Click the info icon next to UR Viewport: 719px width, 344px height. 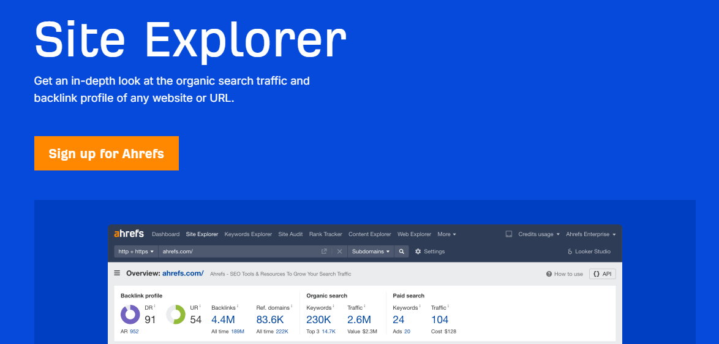point(200,305)
